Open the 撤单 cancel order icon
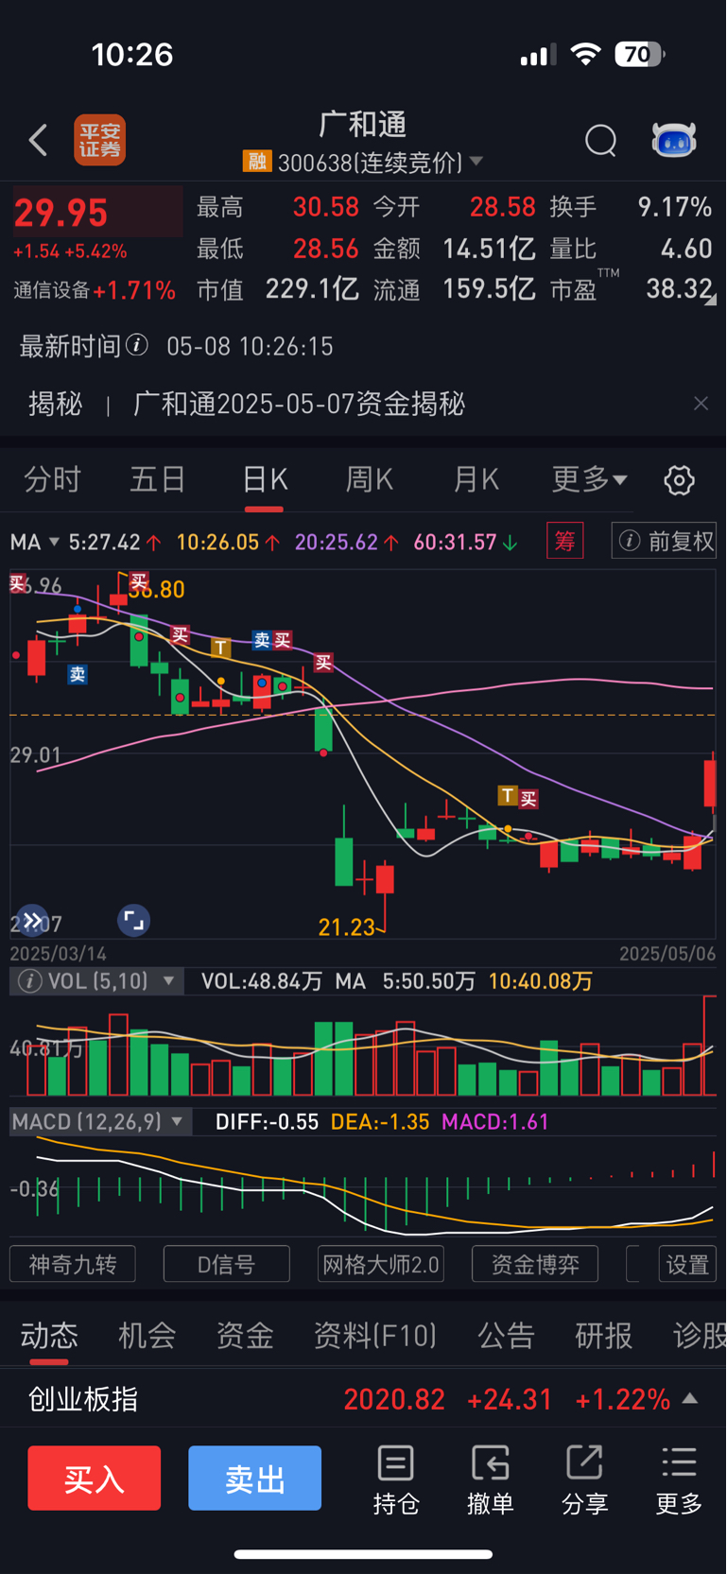The image size is (727, 1574). pyautogui.click(x=490, y=1479)
